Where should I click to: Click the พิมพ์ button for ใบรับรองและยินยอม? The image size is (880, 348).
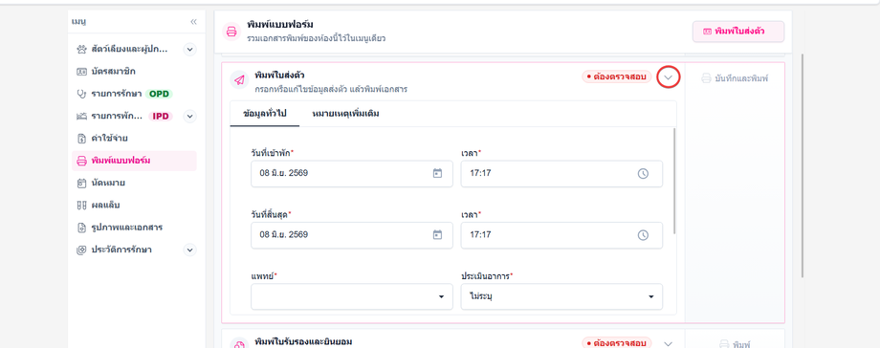[x=735, y=344]
